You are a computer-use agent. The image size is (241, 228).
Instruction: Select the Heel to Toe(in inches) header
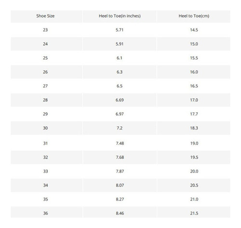pyautogui.click(x=120, y=16)
